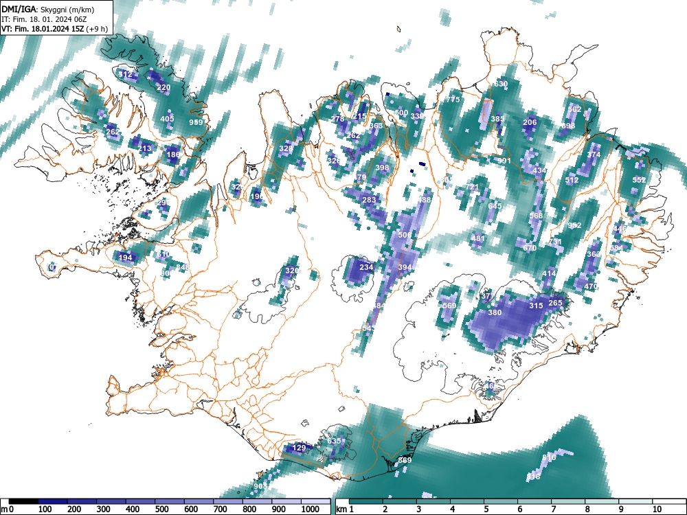
Task: Click the black swatch at the metre legend start
Action: coord(23,501)
